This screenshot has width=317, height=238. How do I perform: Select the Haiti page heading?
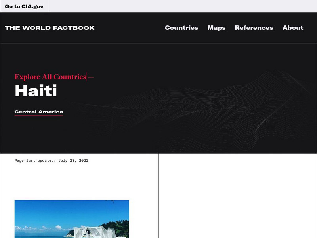point(36,91)
